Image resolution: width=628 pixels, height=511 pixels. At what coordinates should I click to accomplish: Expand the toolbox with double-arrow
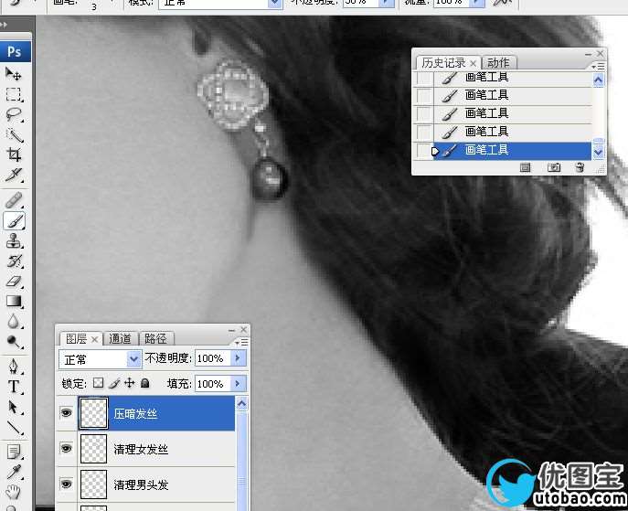pos(4,25)
